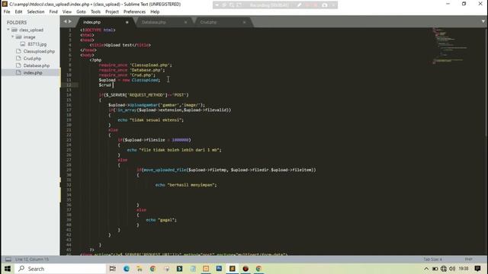The width and height of the screenshot is (488, 274).
Task: Click the battery tray icon
Action: pos(435,269)
